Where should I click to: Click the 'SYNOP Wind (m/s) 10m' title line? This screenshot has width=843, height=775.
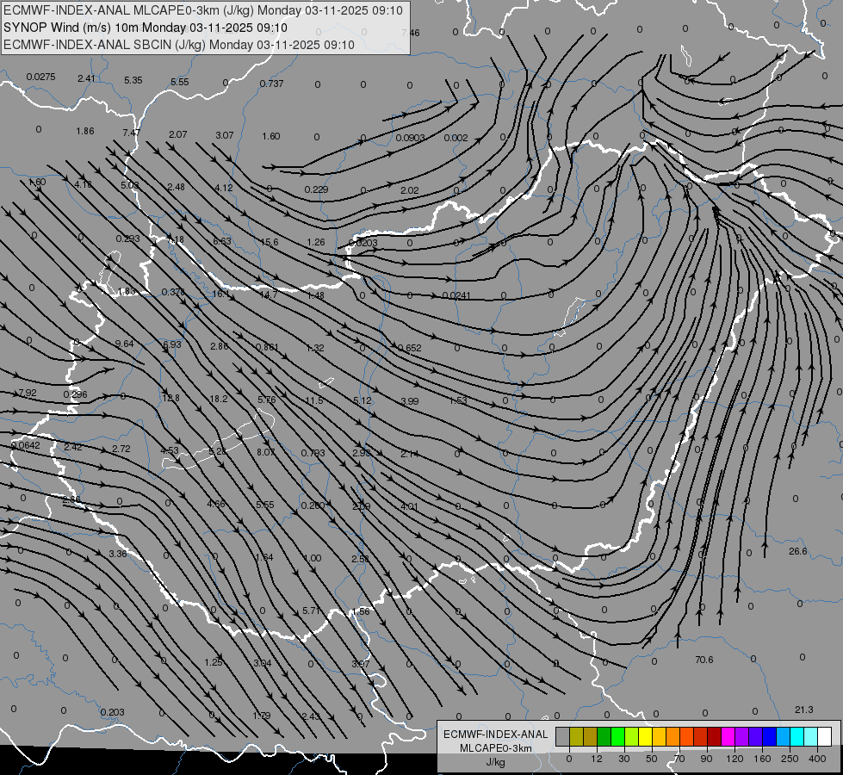146,28
